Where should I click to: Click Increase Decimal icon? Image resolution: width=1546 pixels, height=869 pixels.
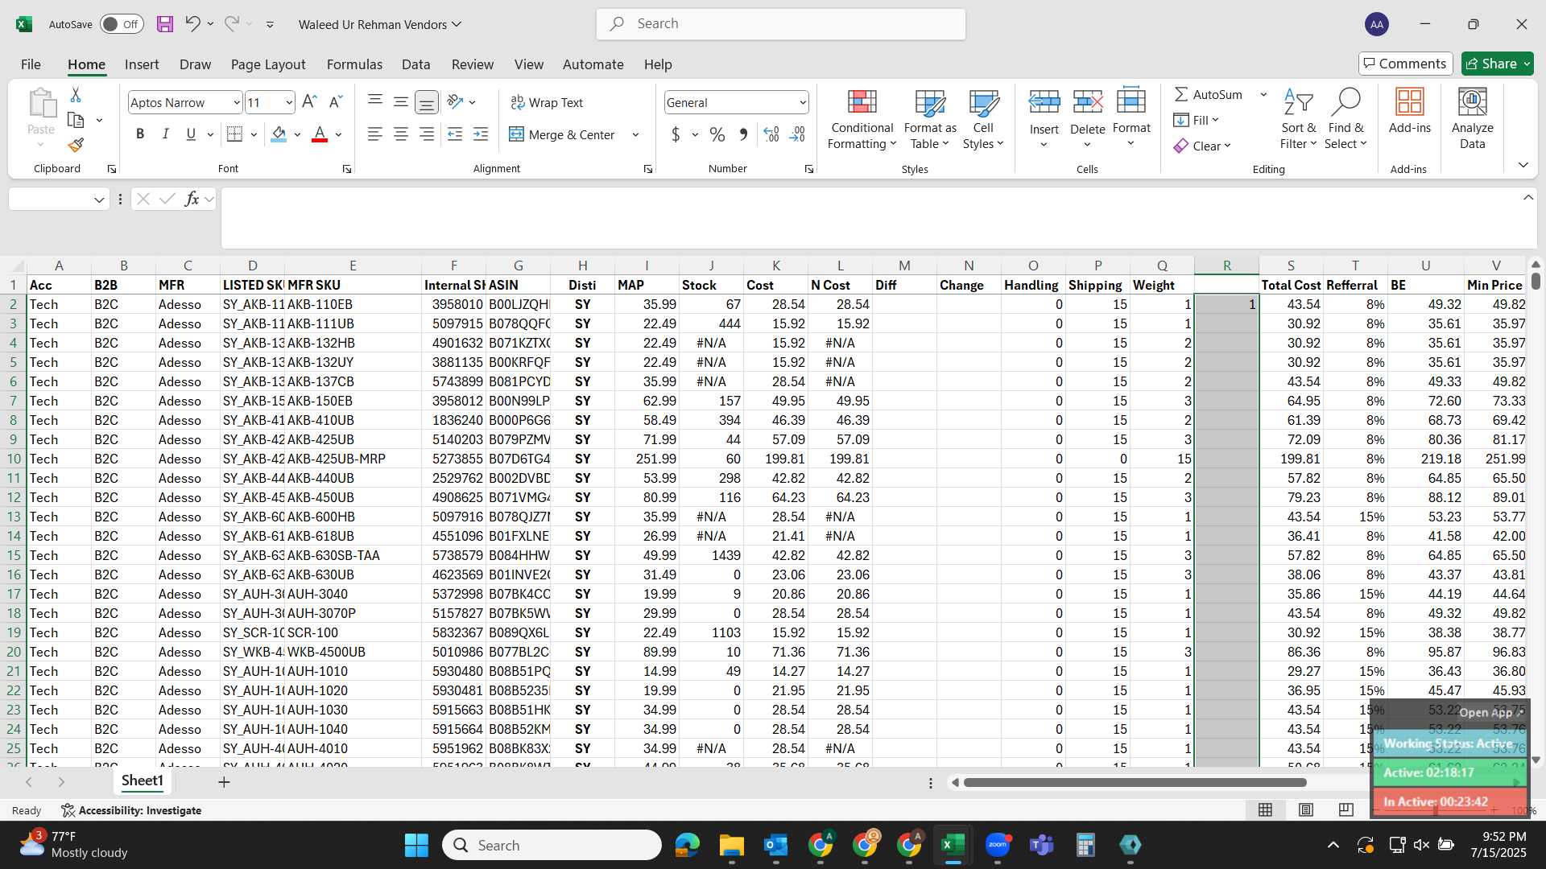click(x=771, y=134)
